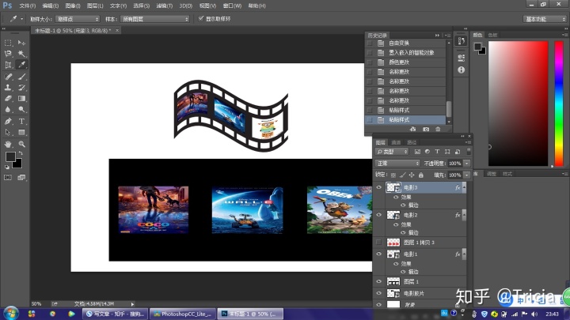Open the Properties panel dock icon
570x320 pixels.
(462, 58)
